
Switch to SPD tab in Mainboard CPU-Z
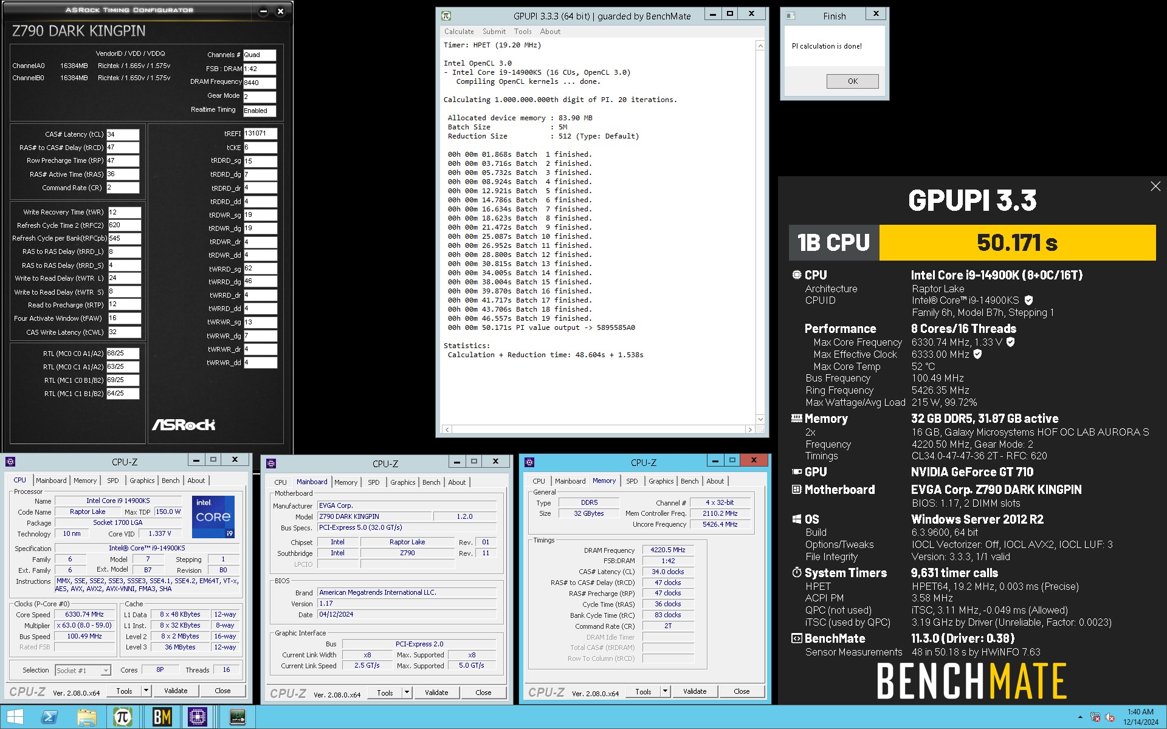pos(374,482)
